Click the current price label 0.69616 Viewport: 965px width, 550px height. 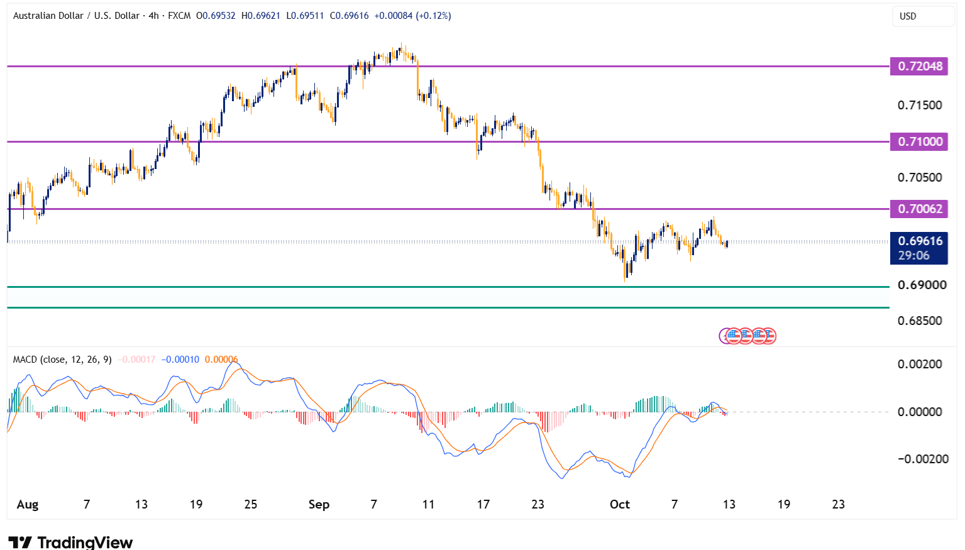tap(920, 241)
